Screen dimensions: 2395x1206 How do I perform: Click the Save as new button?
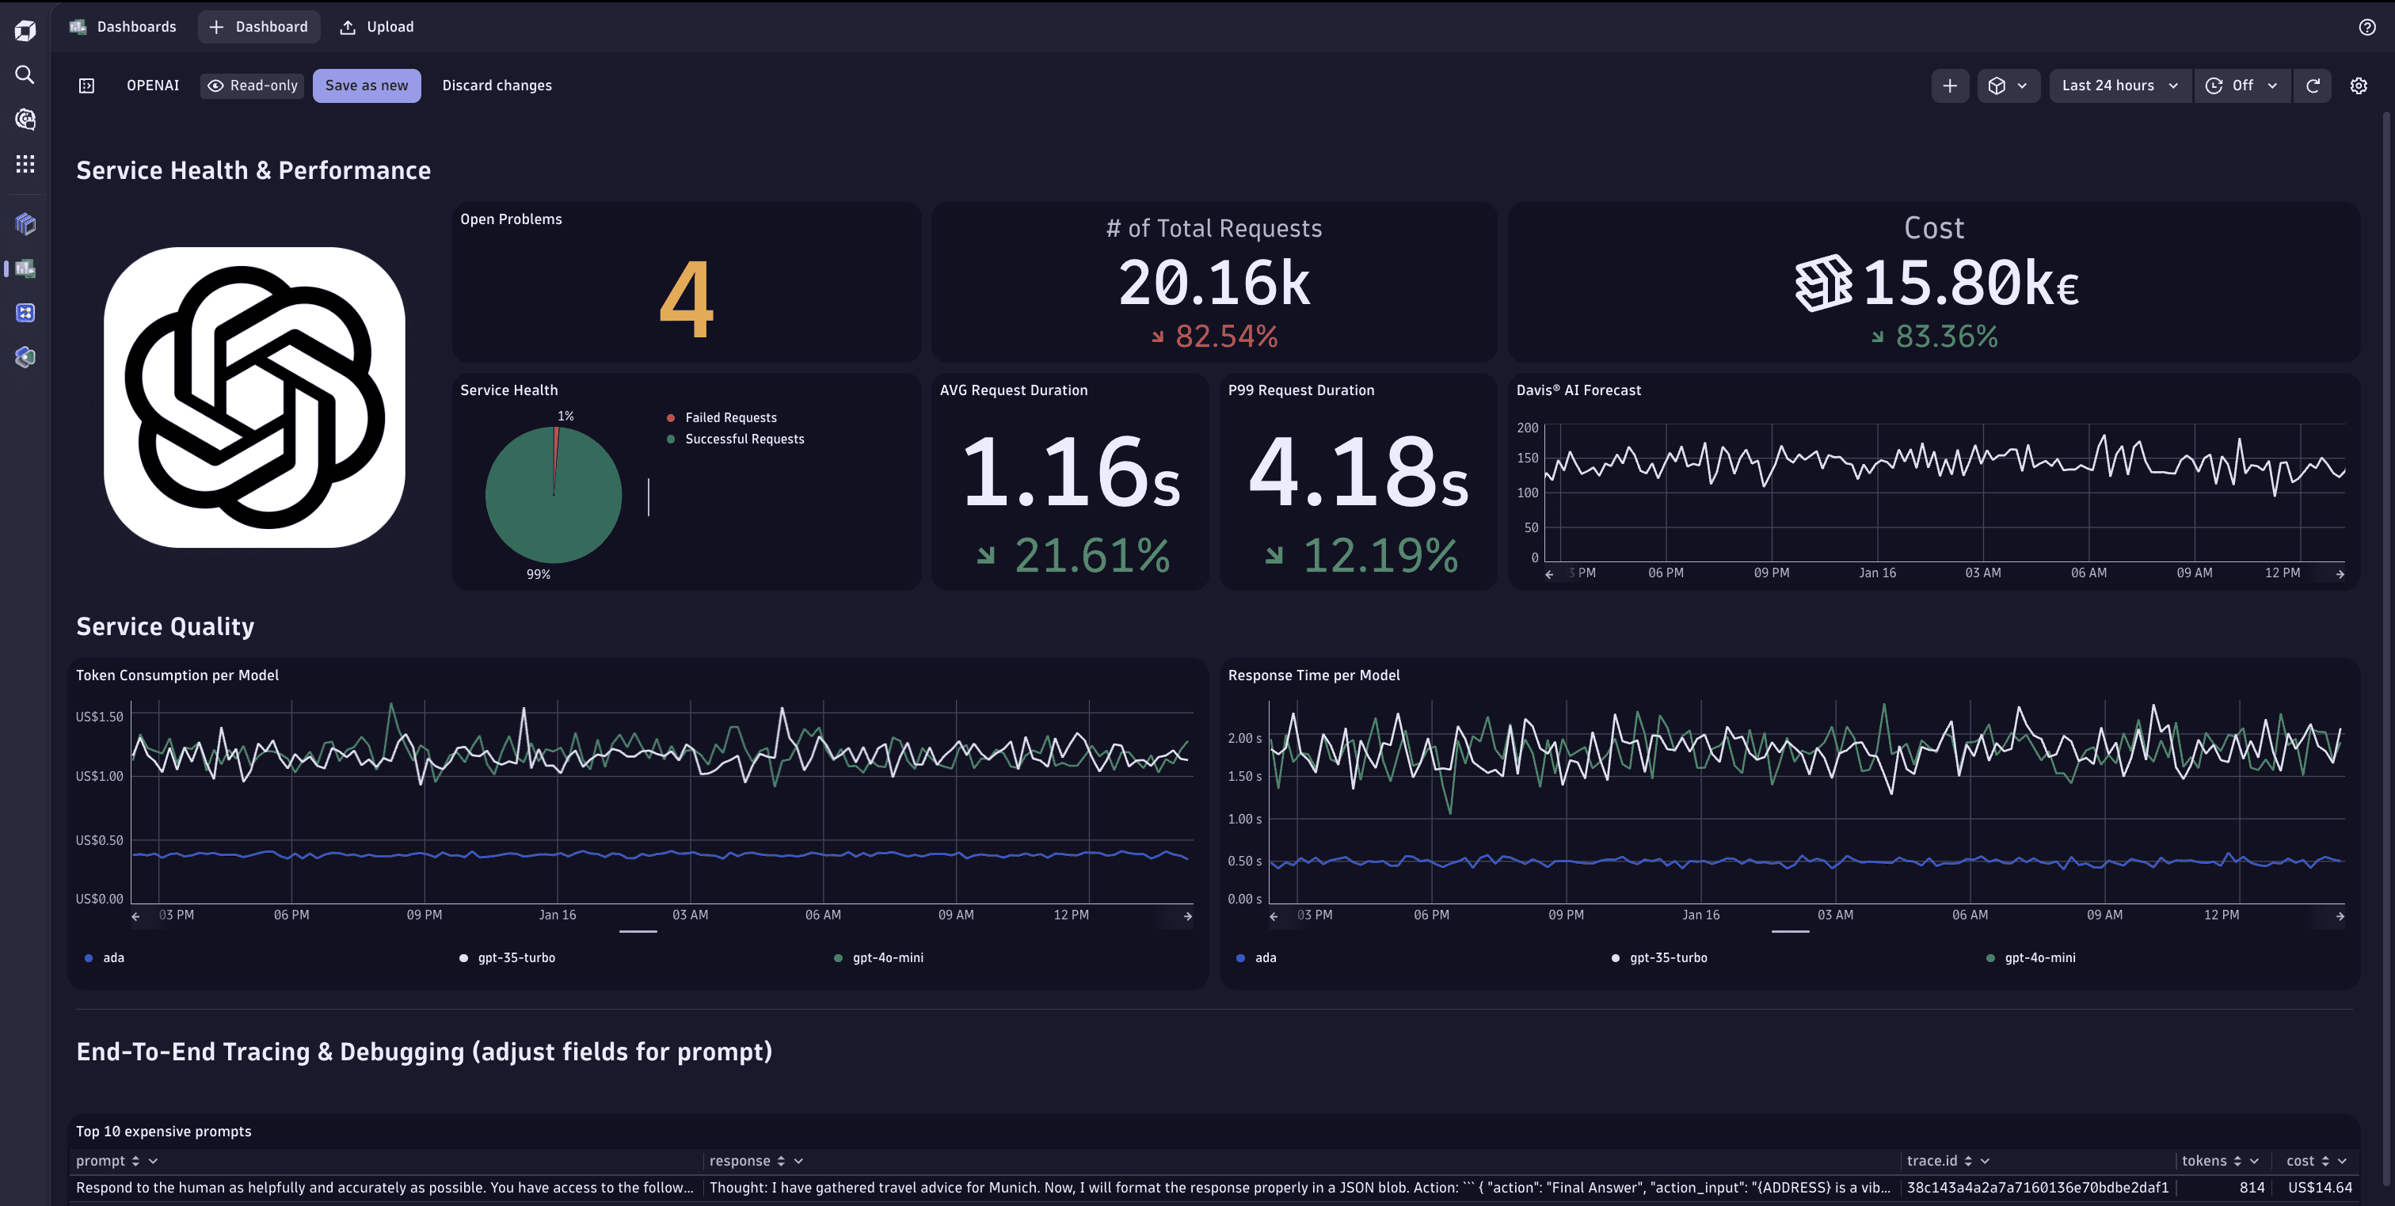(x=367, y=85)
